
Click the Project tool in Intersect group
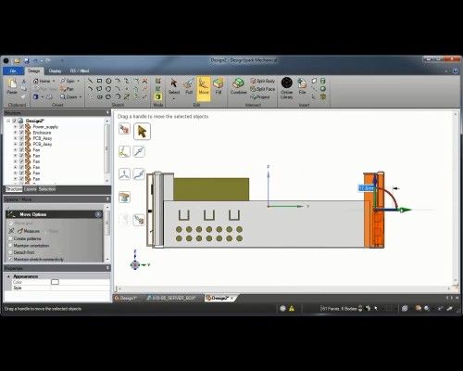260,97
